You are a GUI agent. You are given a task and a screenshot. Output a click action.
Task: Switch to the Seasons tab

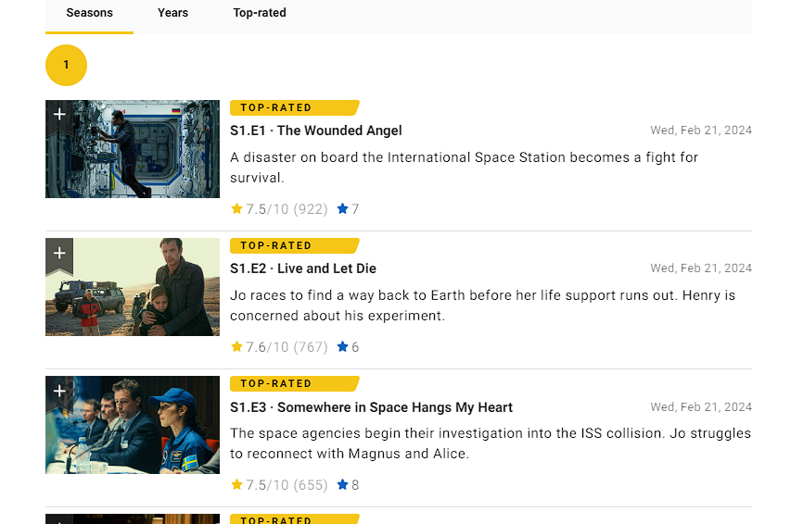tap(90, 13)
